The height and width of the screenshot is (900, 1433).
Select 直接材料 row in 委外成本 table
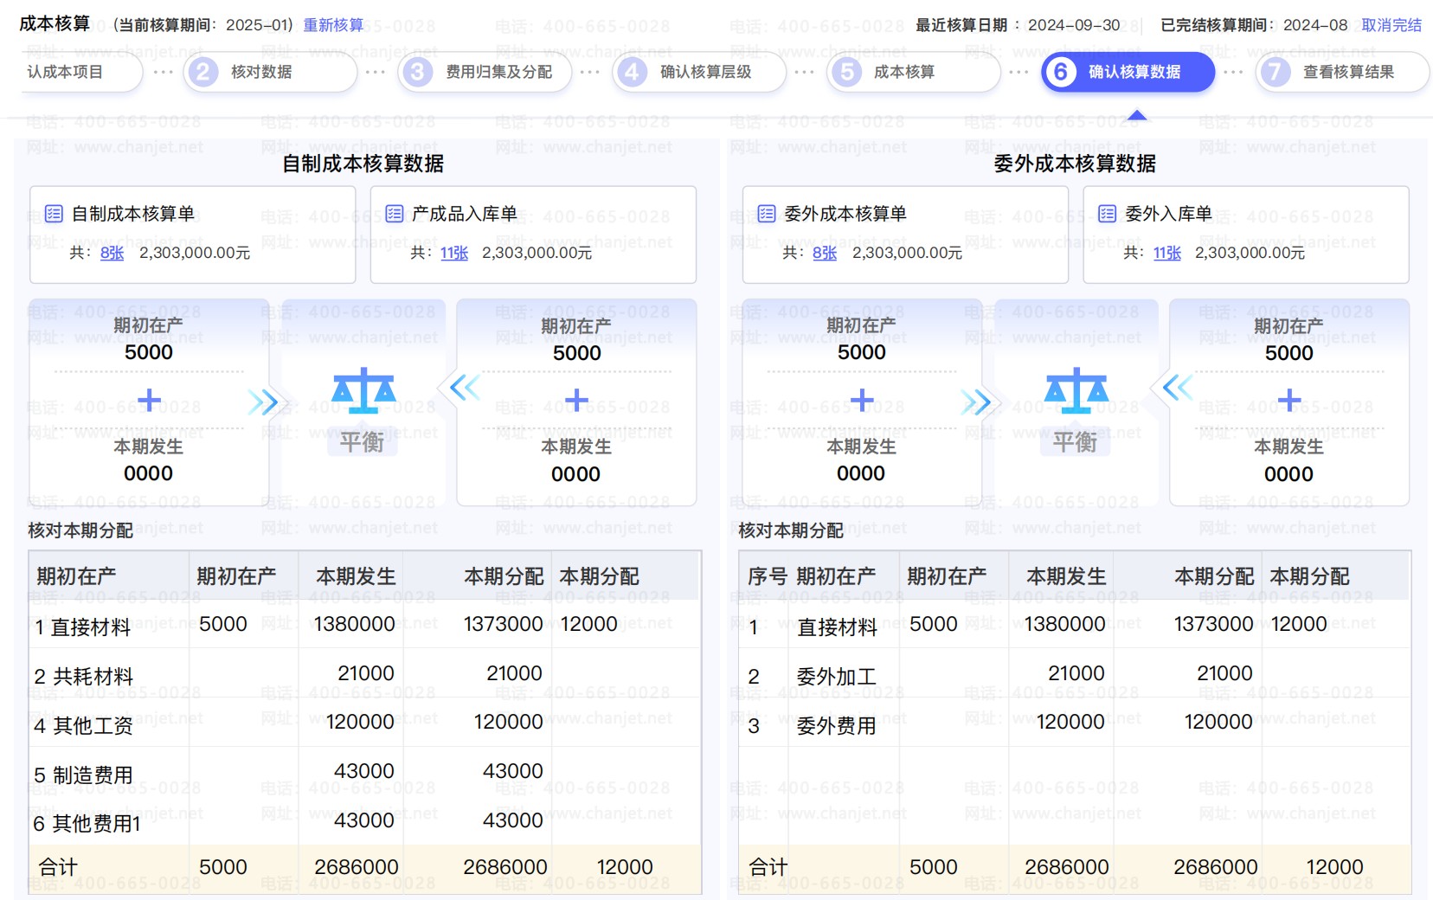pos(1075,625)
